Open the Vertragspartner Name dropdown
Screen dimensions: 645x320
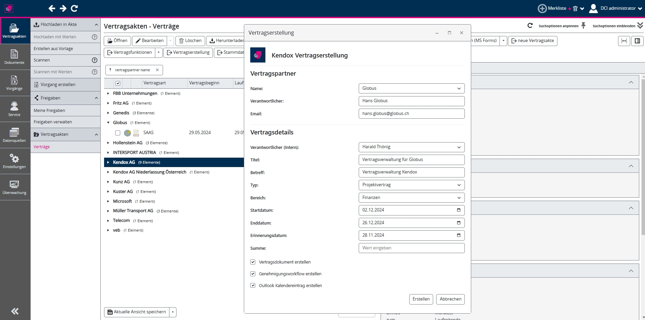point(412,88)
